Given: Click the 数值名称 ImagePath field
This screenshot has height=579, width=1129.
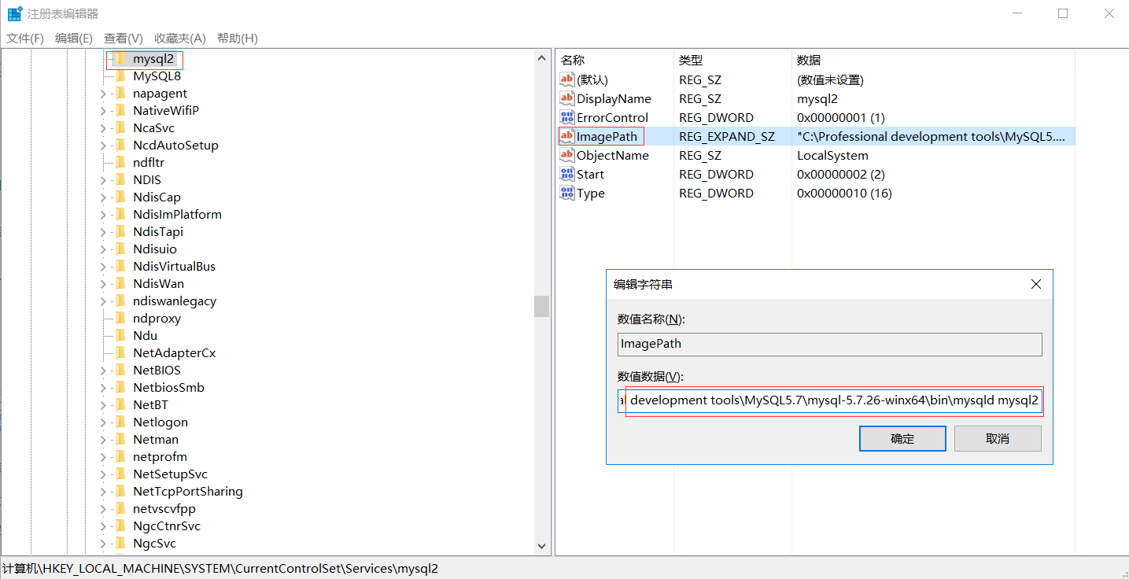Looking at the screenshot, I should pyautogui.click(x=830, y=344).
